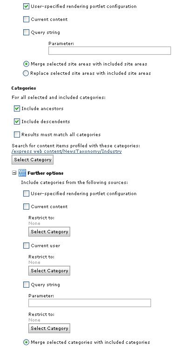Click the categories Query string Parameter field
This screenshot has height=348, width=185.
click(x=90, y=303)
